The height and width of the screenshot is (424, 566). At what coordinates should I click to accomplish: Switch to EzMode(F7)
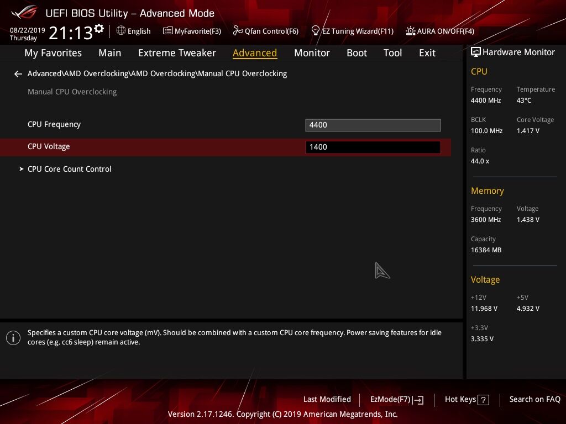point(391,400)
